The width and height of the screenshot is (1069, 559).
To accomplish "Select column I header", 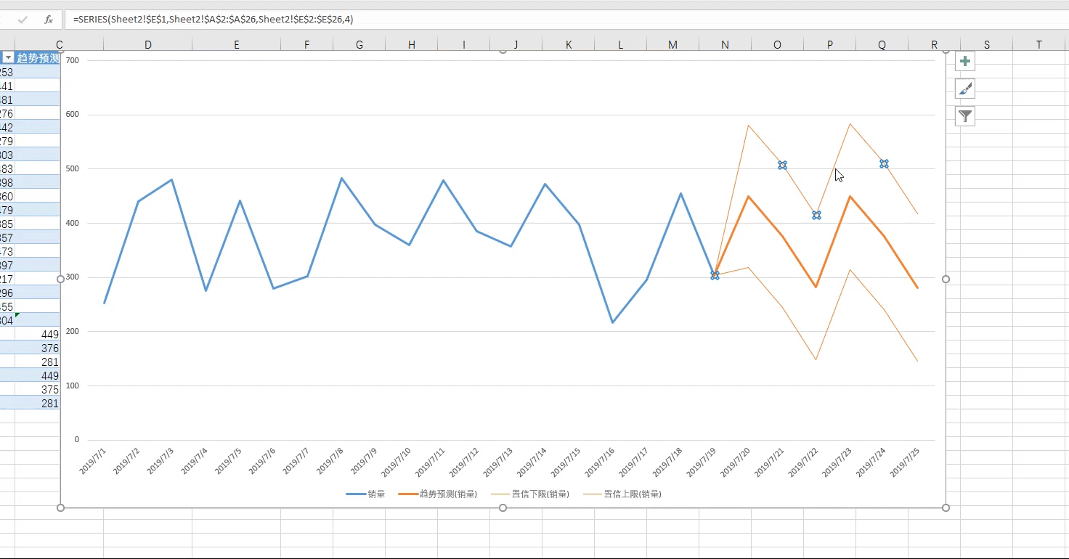I will (464, 45).
